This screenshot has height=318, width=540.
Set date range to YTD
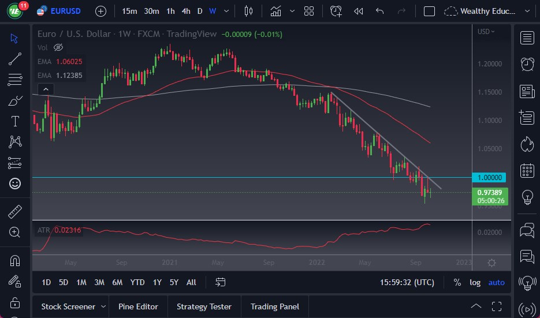[137, 282]
